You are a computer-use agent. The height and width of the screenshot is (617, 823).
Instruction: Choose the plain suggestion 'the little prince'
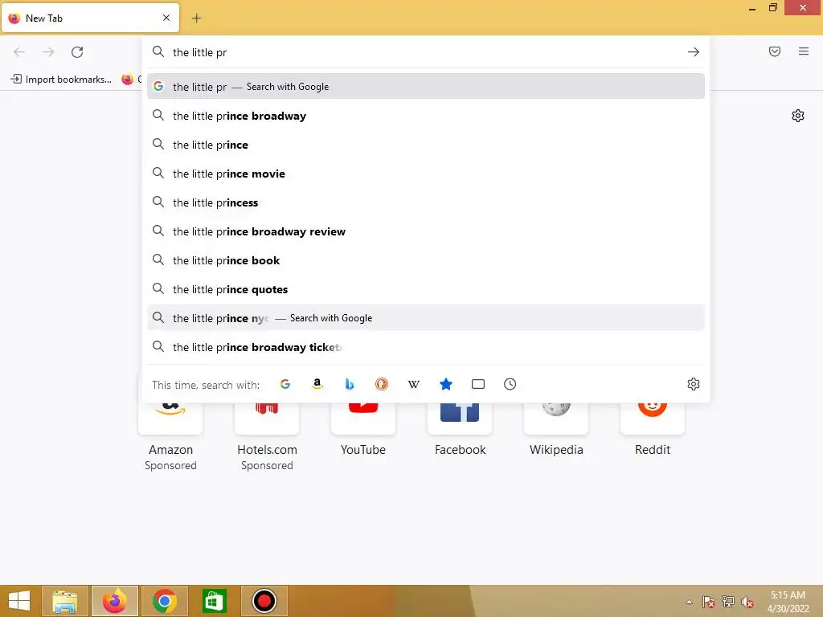tap(426, 145)
